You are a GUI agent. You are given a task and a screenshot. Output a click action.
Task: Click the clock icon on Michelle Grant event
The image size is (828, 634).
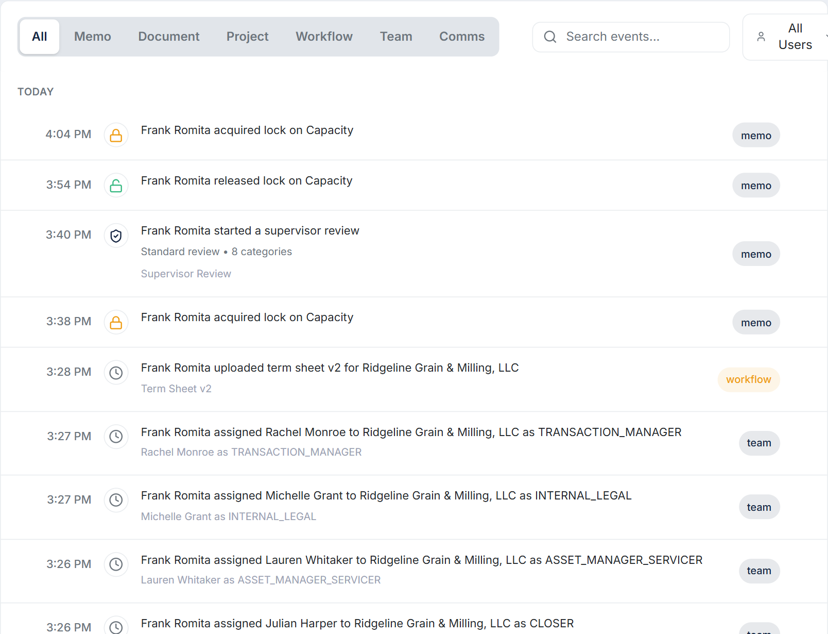click(116, 500)
